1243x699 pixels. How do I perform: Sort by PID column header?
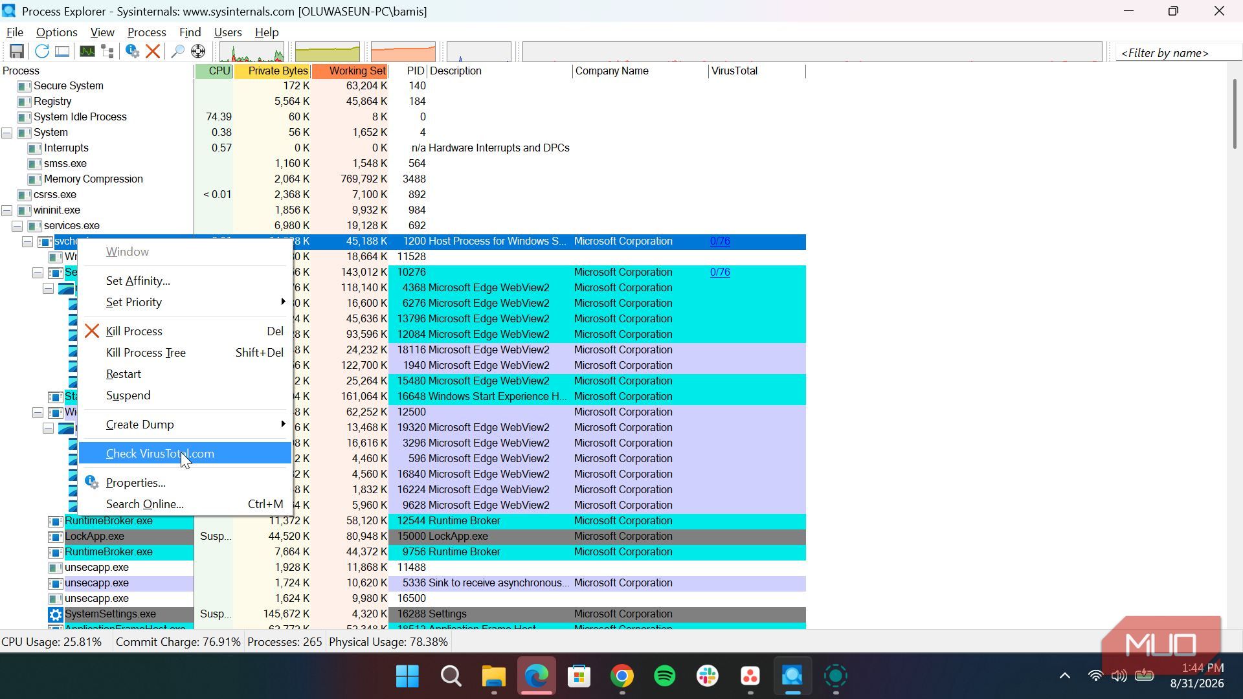[x=408, y=71]
